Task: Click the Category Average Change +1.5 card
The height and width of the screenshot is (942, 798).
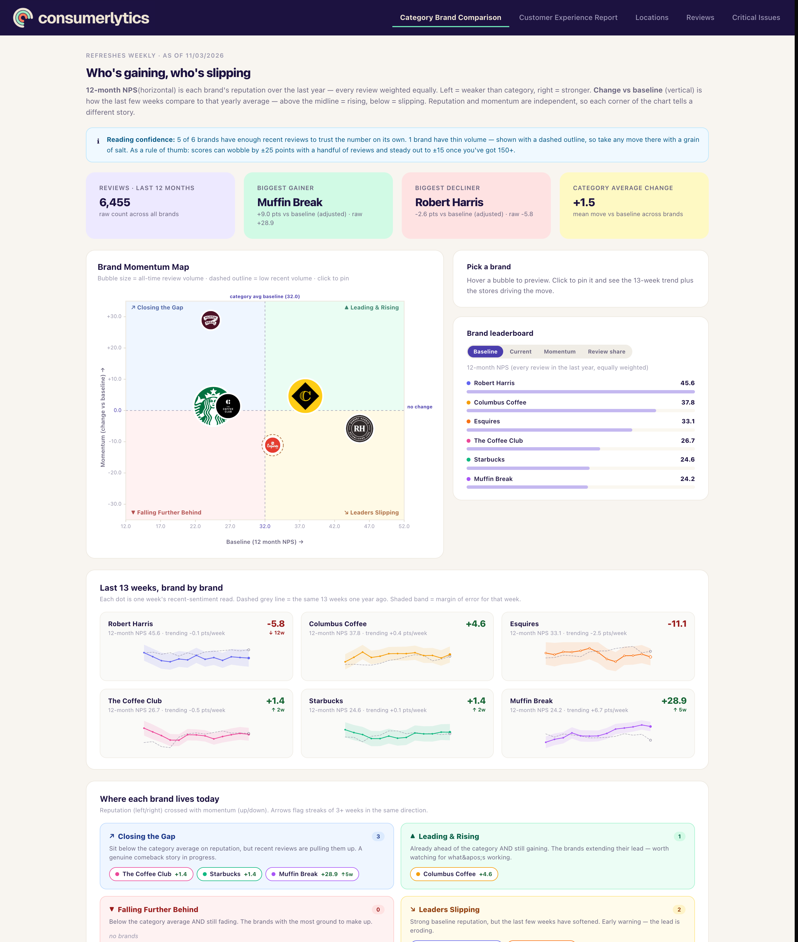Action: [634, 205]
